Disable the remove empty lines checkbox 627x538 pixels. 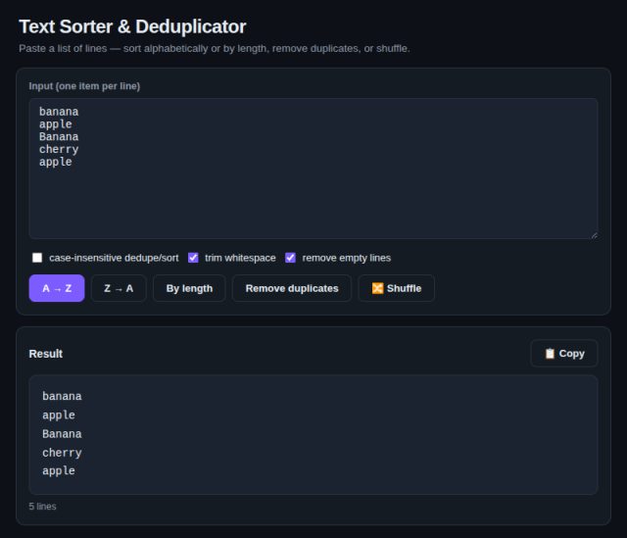pos(290,258)
